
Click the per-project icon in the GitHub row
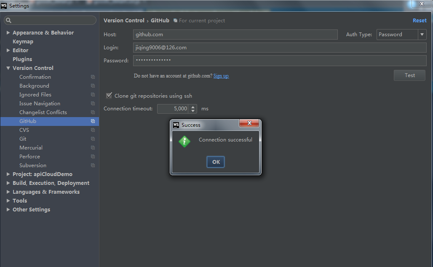[93, 121]
